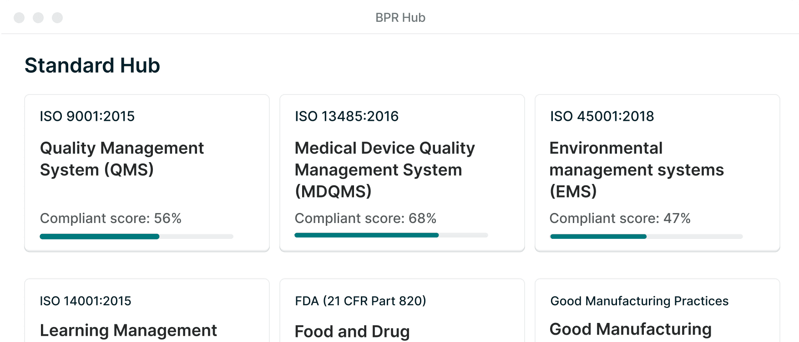Click the EMS 47% progress bar
This screenshot has width=799, height=342.
647,237
